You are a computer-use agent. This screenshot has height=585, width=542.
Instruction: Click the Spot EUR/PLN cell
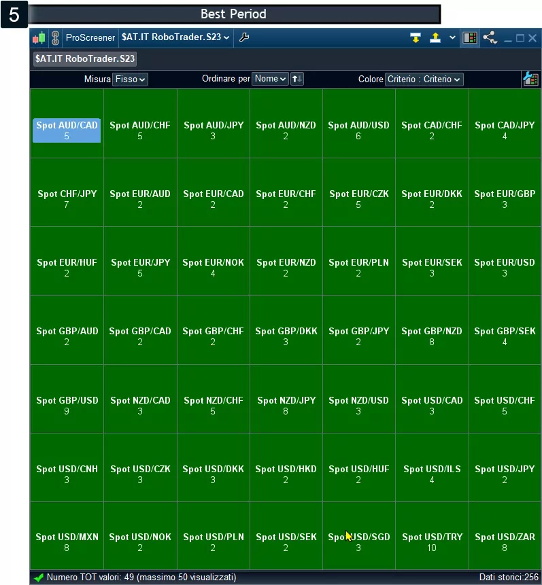[358, 261]
